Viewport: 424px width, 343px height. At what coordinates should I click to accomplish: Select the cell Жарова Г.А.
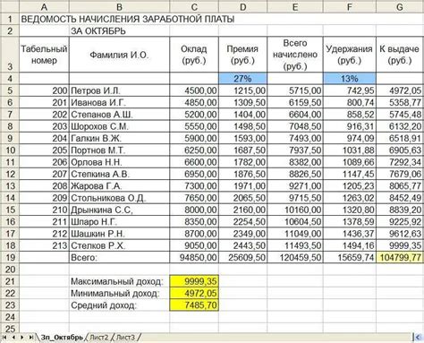point(119,186)
